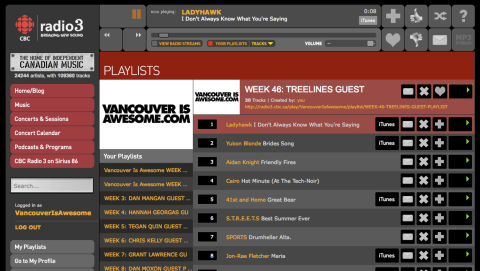Open My Playlists in the sidebar
Screen dimensions: 480x271
tap(52, 247)
